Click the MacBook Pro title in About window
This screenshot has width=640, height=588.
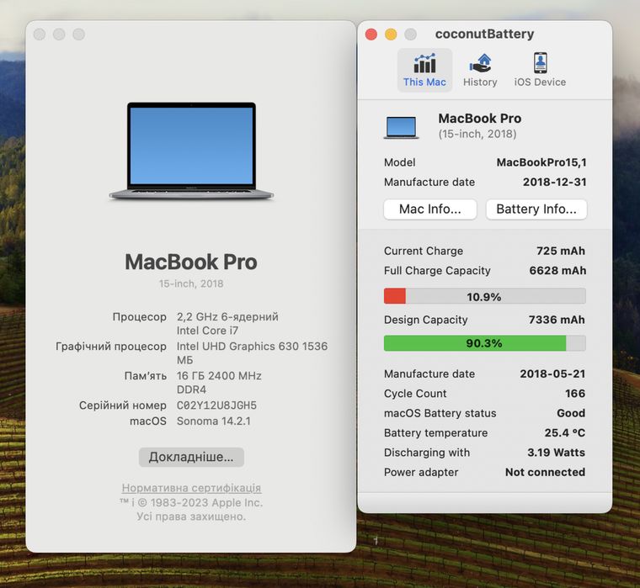191,262
